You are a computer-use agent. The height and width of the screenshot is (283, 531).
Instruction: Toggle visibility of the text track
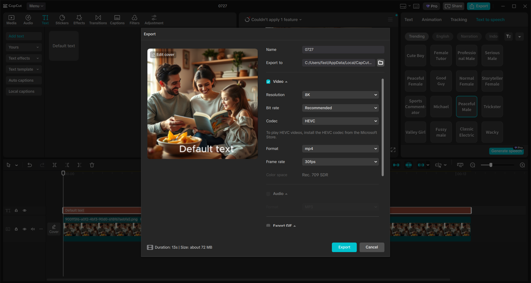click(25, 210)
